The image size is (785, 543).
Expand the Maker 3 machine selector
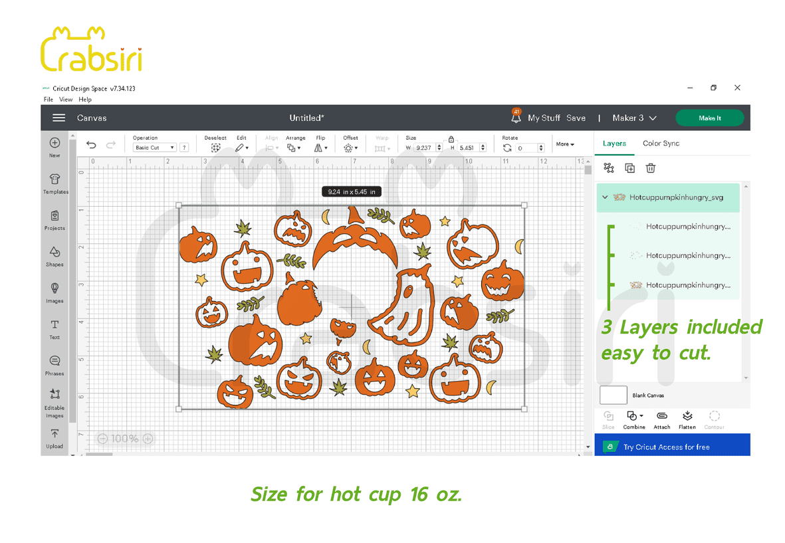(x=634, y=118)
